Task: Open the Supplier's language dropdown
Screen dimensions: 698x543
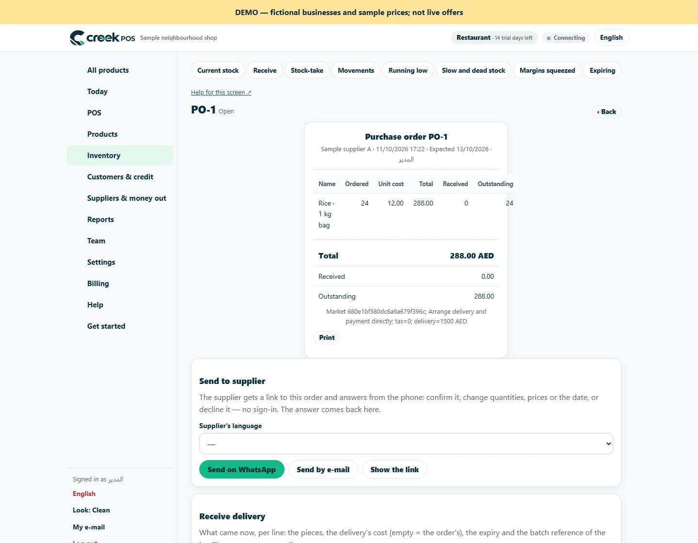Action: click(x=406, y=444)
